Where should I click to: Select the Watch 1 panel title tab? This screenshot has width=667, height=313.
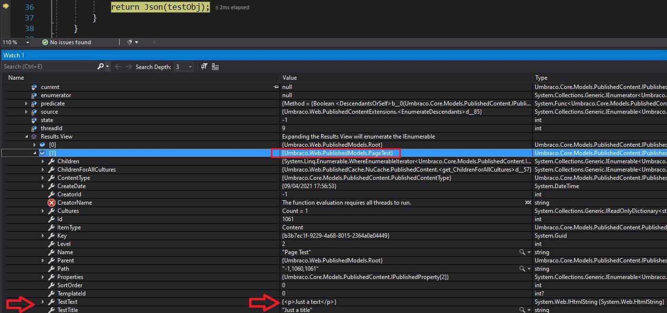coord(14,55)
